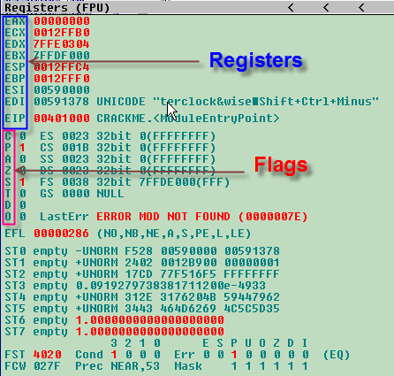Screen dimensions: 394x376
Task: Select the EAX register value 00000000
Action: (x=62, y=21)
